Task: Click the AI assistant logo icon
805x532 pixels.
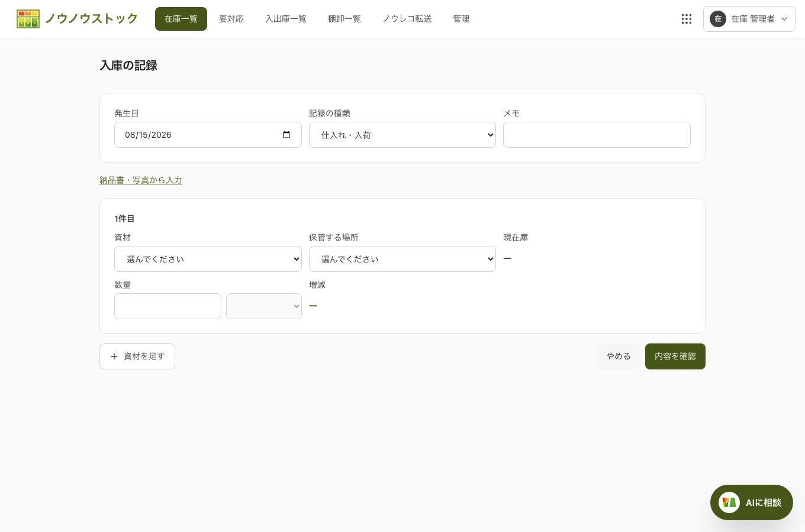Action: tap(729, 502)
